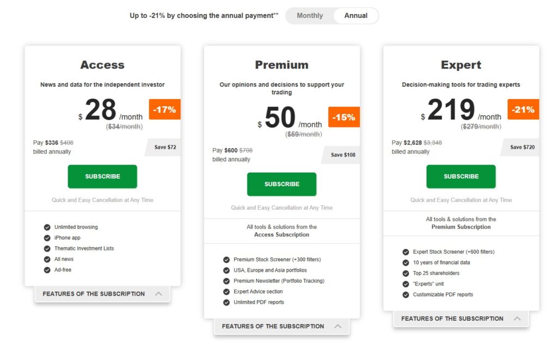This screenshot has height=348, width=558.
Task: Click the checkmark beside "10 years of financial data"
Action: coord(405,262)
